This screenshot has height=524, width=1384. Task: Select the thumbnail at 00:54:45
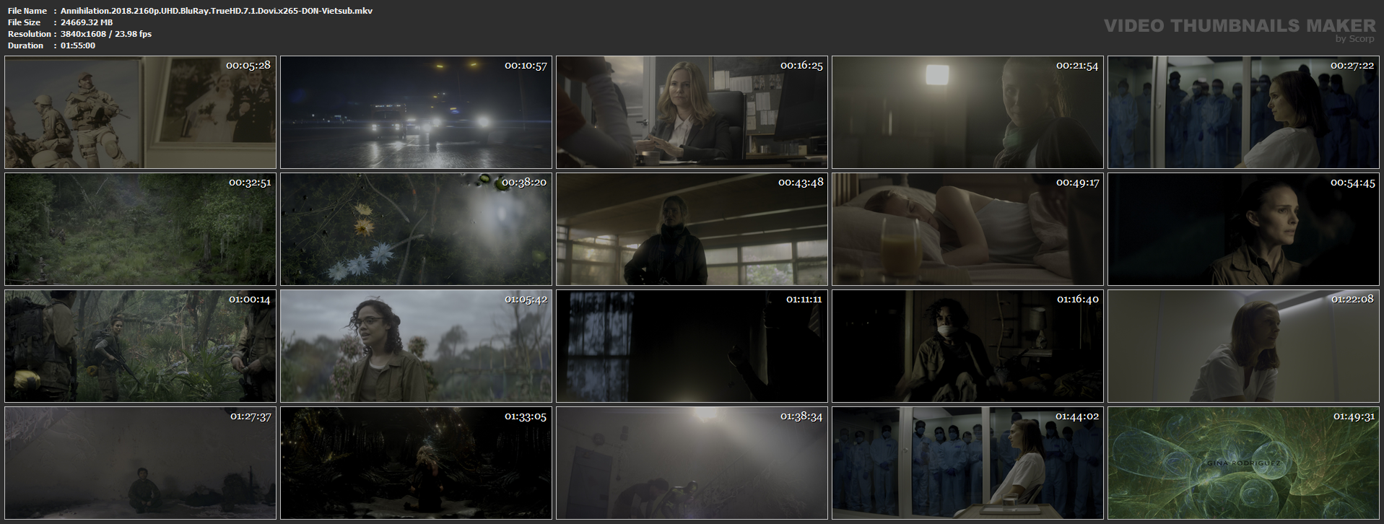1243,229
